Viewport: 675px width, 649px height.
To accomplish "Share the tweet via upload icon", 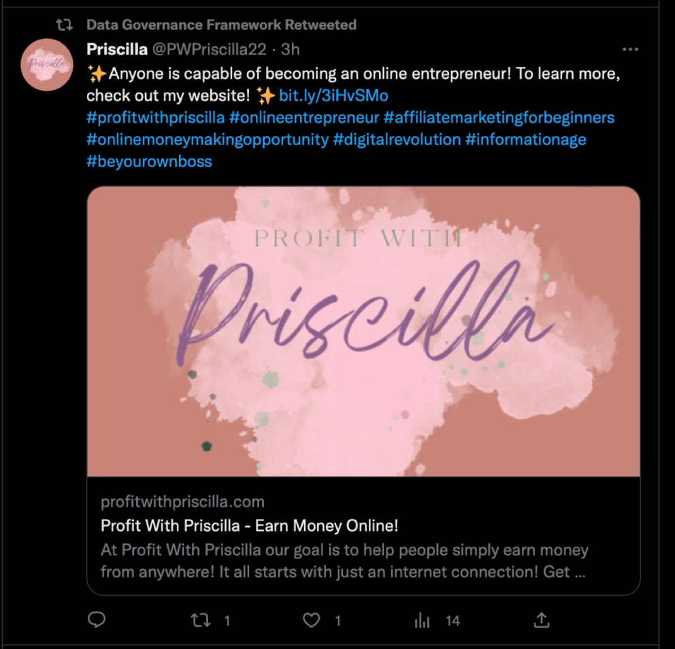I will tap(541, 620).
